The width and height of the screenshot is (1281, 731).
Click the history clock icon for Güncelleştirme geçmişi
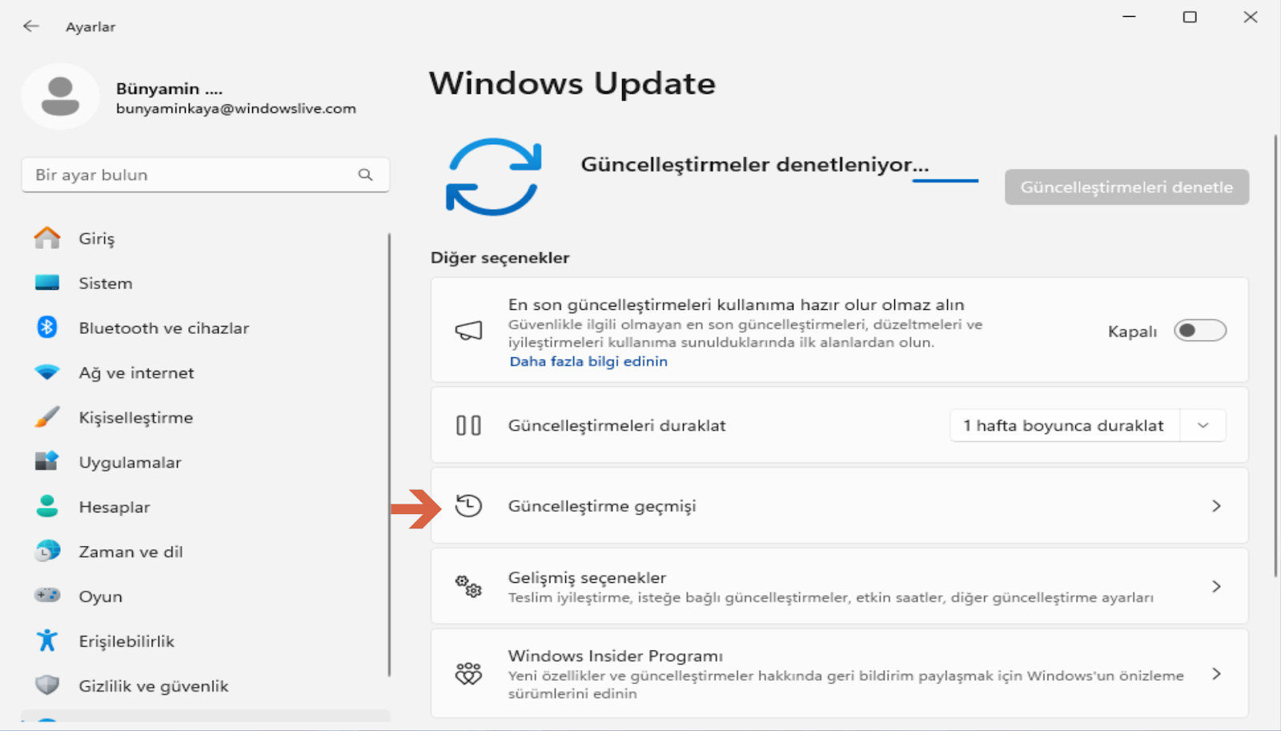[x=468, y=505]
